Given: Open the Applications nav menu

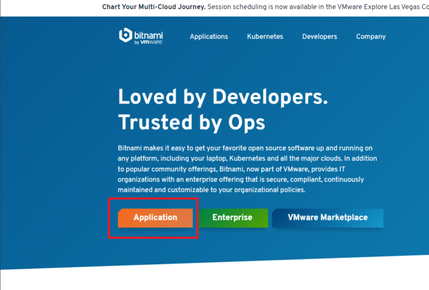Looking at the screenshot, I should coord(209,37).
